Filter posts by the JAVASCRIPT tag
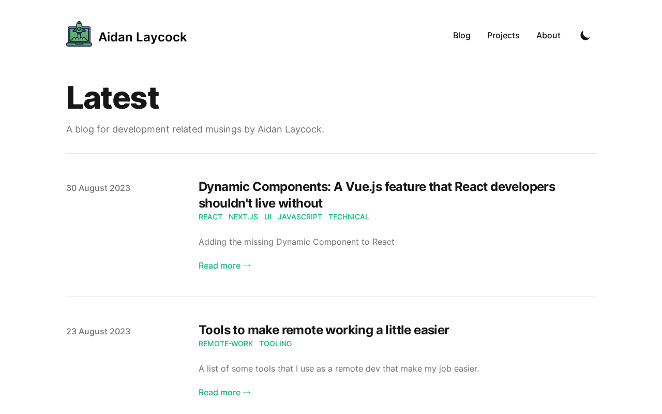Screen dimensions: 662x414 tap(300, 217)
